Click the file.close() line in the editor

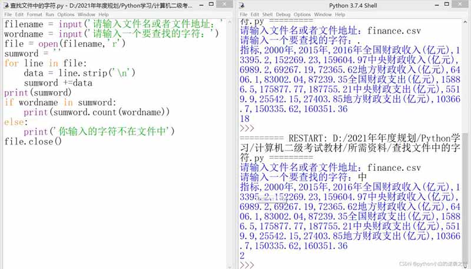pyautogui.click(x=33, y=142)
